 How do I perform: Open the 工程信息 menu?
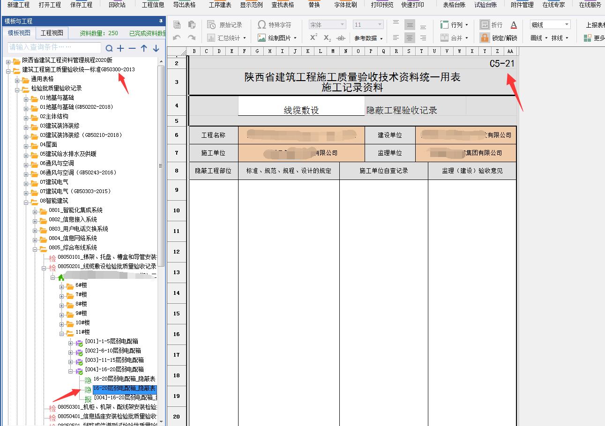153,5
